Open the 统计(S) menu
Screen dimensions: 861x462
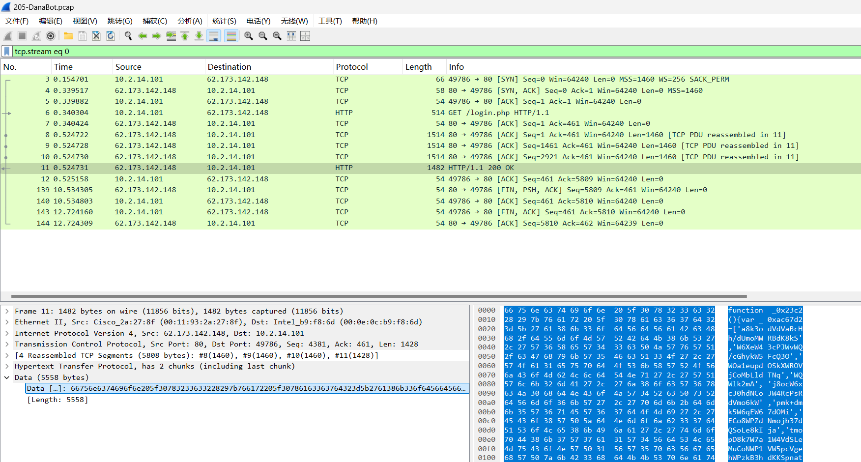tap(224, 21)
